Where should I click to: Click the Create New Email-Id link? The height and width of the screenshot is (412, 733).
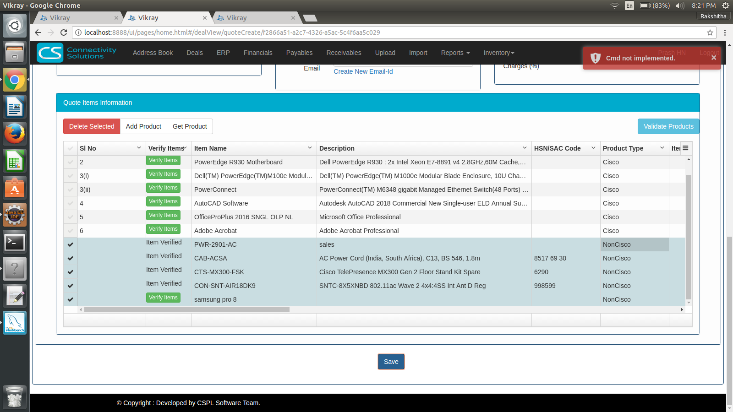[x=363, y=71]
